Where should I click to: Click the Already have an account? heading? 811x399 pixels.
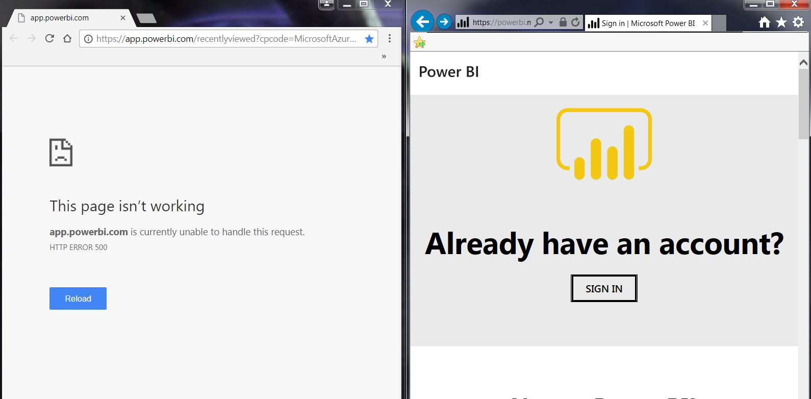click(604, 244)
